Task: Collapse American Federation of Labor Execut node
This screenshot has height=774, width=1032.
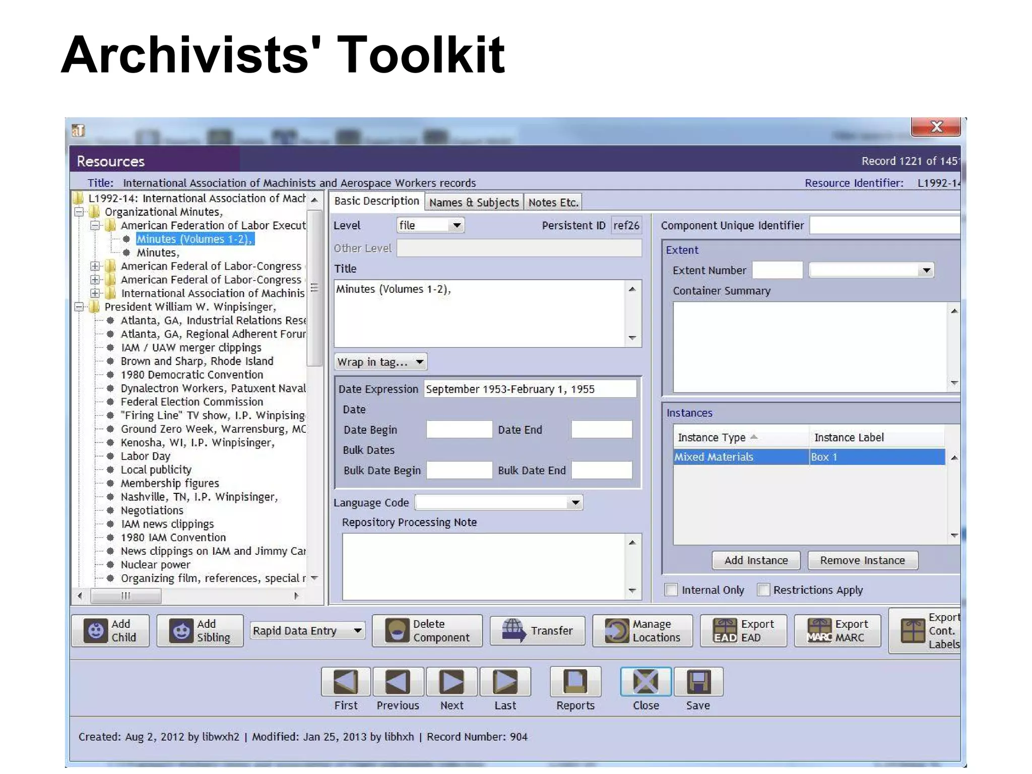Action: tap(95, 225)
